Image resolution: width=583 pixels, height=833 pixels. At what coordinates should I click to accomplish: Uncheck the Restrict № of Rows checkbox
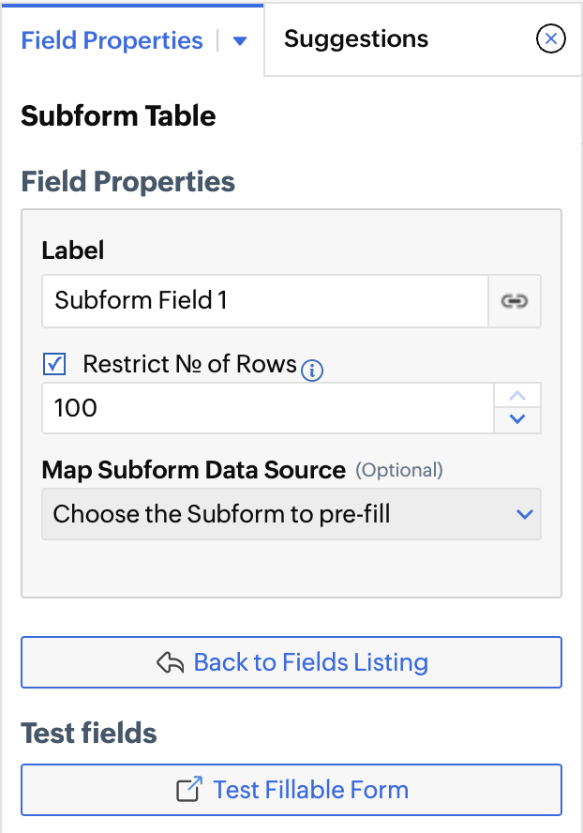[x=54, y=364]
